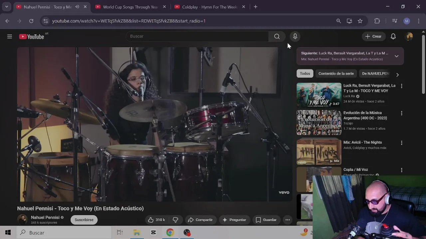The width and height of the screenshot is (426, 239).
Task: Open options for Copla / Mi Voz
Action: [x=402, y=170]
